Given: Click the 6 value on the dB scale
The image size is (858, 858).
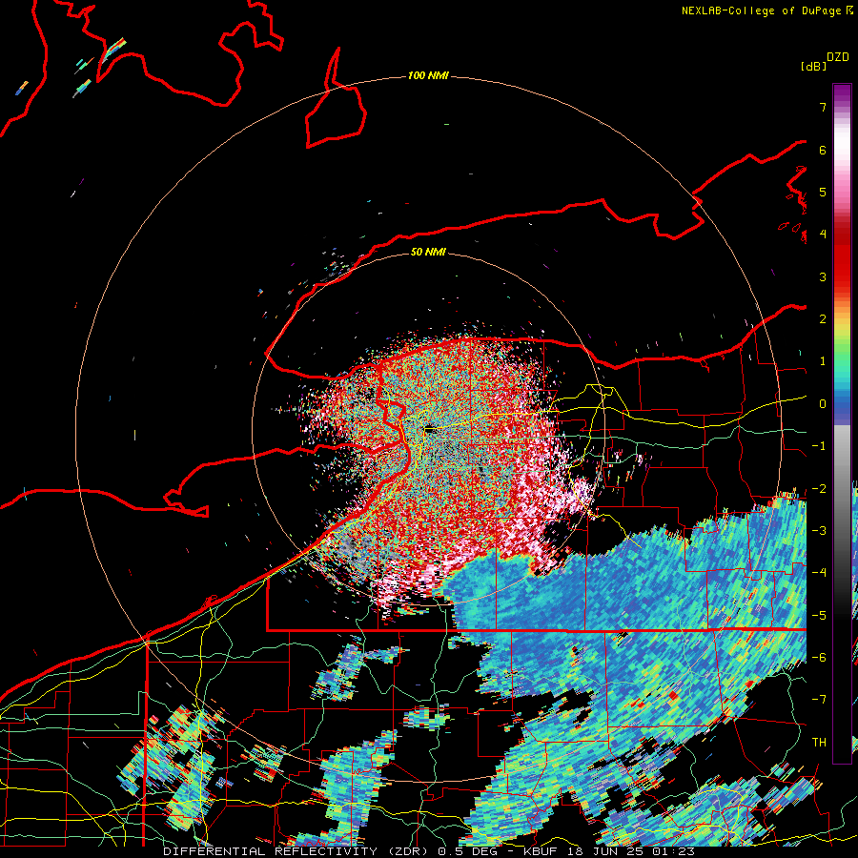Looking at the screenshot, I should [x=823, y=150].
